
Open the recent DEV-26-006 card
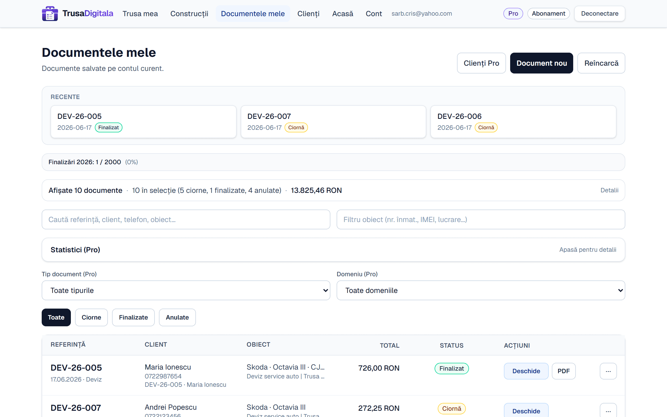coord(523,122)
